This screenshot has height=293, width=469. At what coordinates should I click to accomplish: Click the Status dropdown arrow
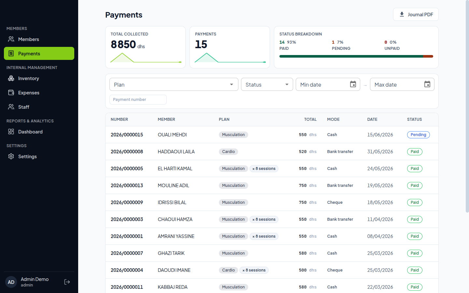[x=287, y=85]
